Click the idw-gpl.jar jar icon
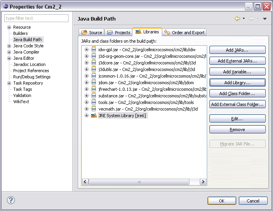 tap(94, 50)
